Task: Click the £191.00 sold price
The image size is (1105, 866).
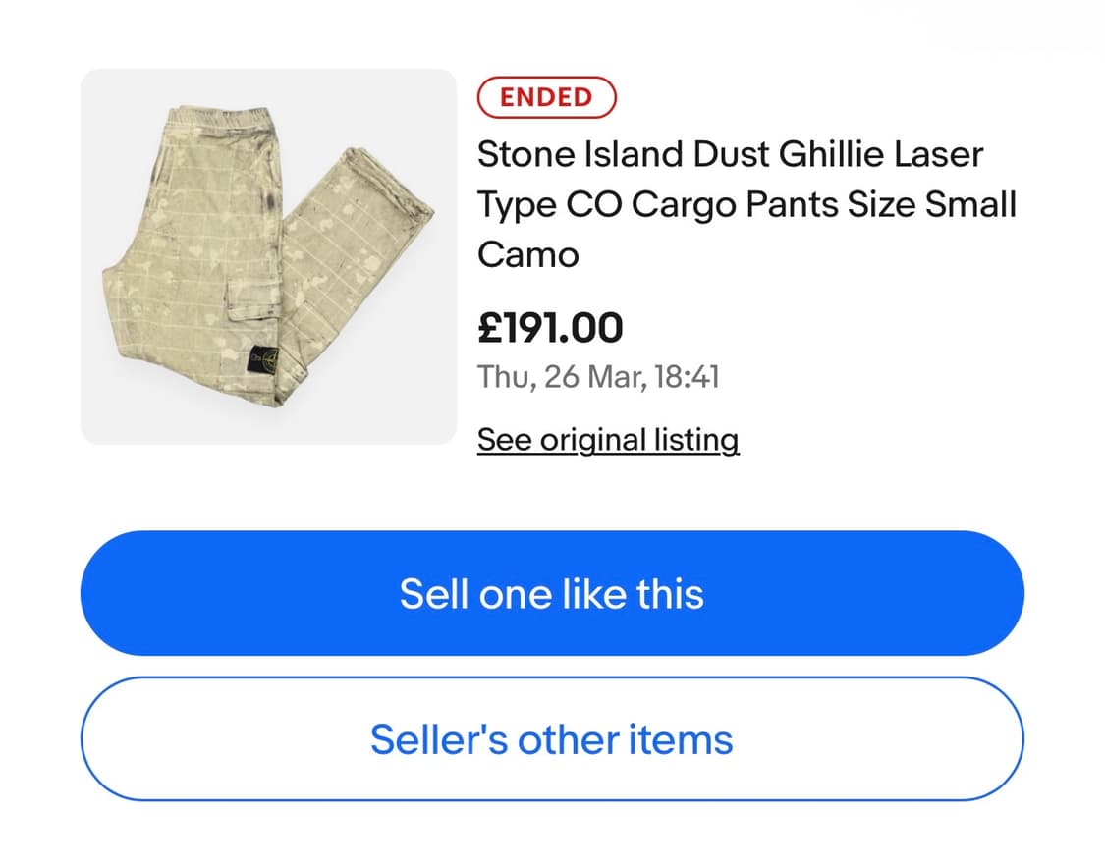Action: 550,327
